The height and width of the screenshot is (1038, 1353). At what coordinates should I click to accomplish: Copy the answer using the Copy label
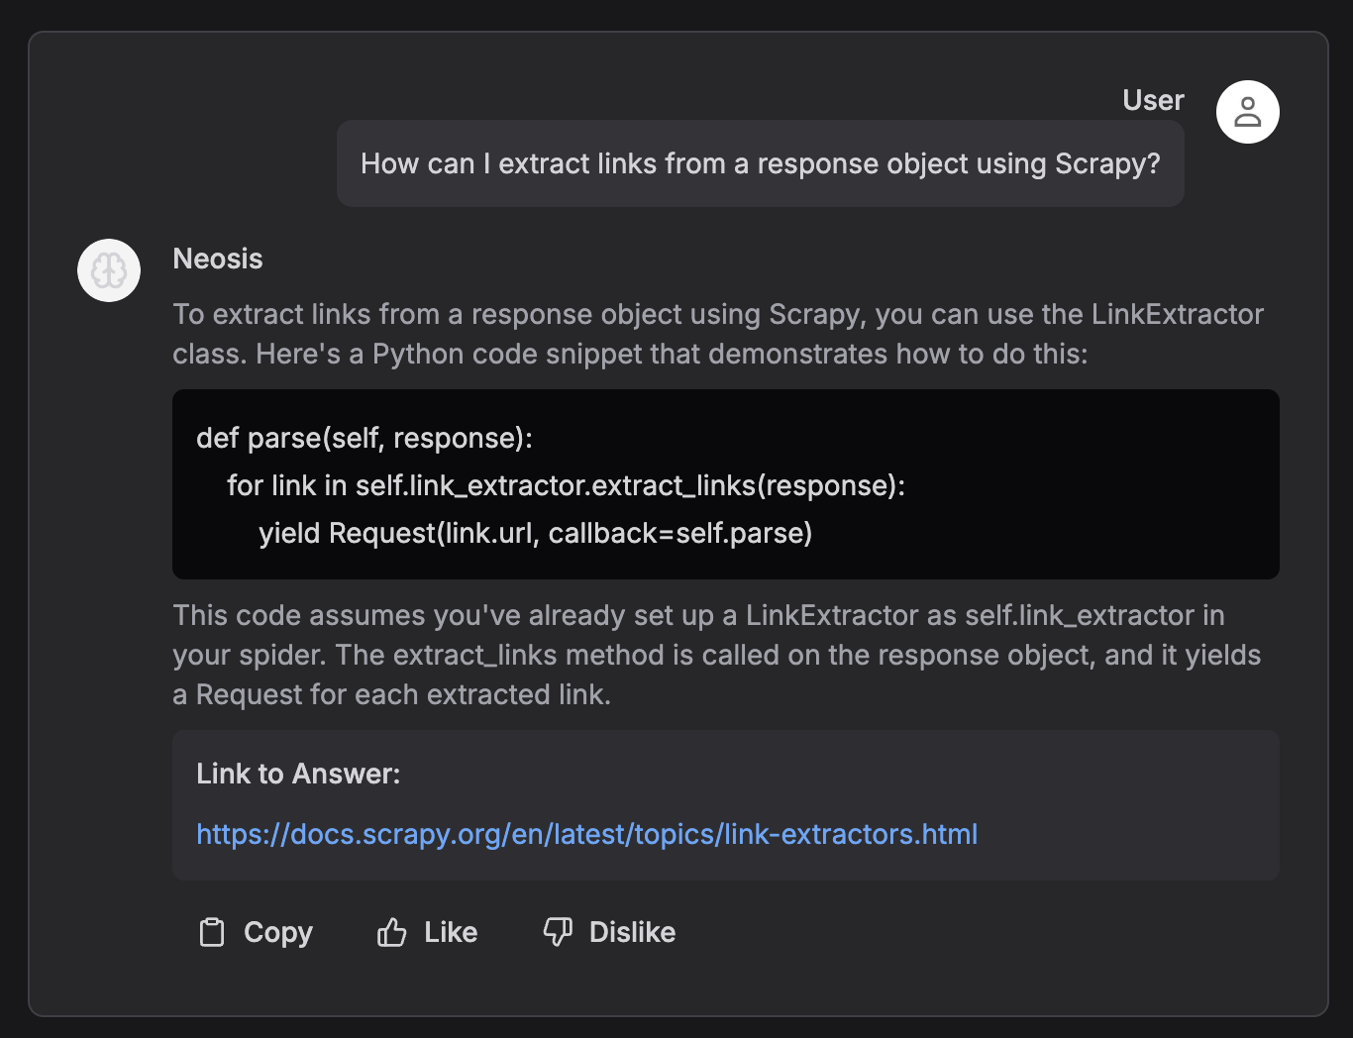[x=278, y=932]
